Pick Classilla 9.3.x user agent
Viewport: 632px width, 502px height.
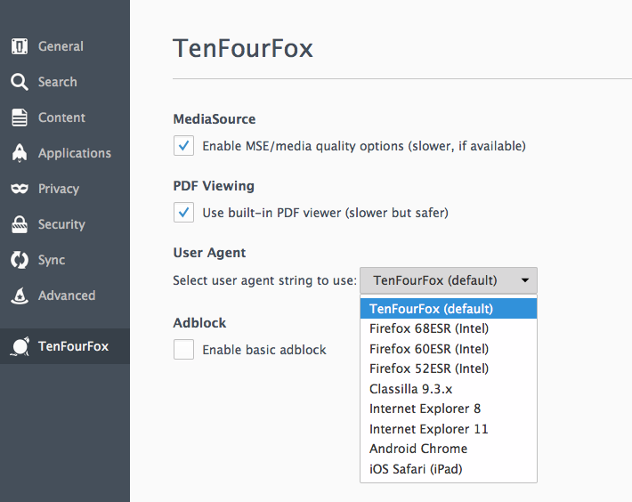449,389
